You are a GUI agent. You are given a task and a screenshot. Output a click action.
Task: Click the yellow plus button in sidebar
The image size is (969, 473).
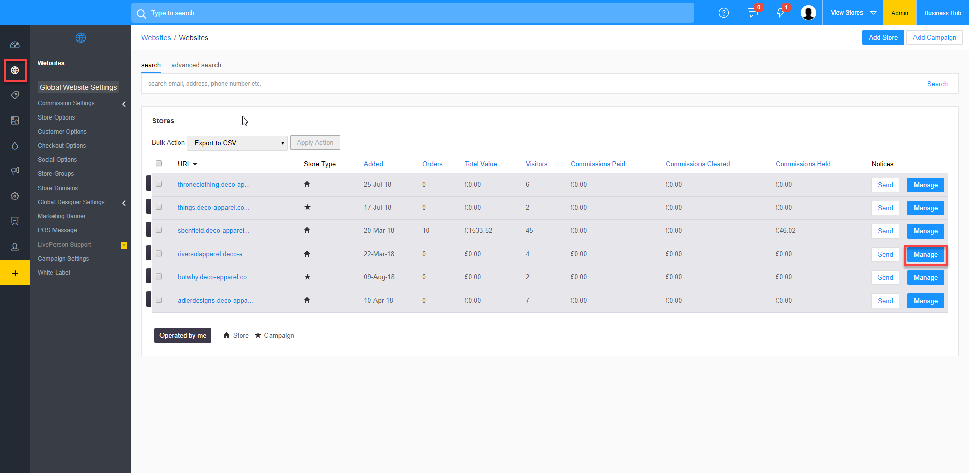pos(15,273)
